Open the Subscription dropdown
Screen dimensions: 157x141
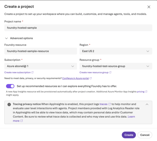click(x=41, y=66)
